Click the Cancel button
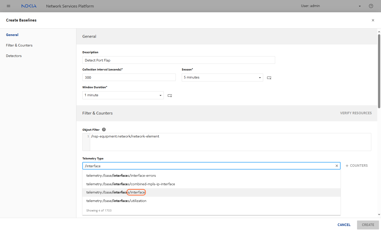381x232 pixels. click(x=344, y=225)
